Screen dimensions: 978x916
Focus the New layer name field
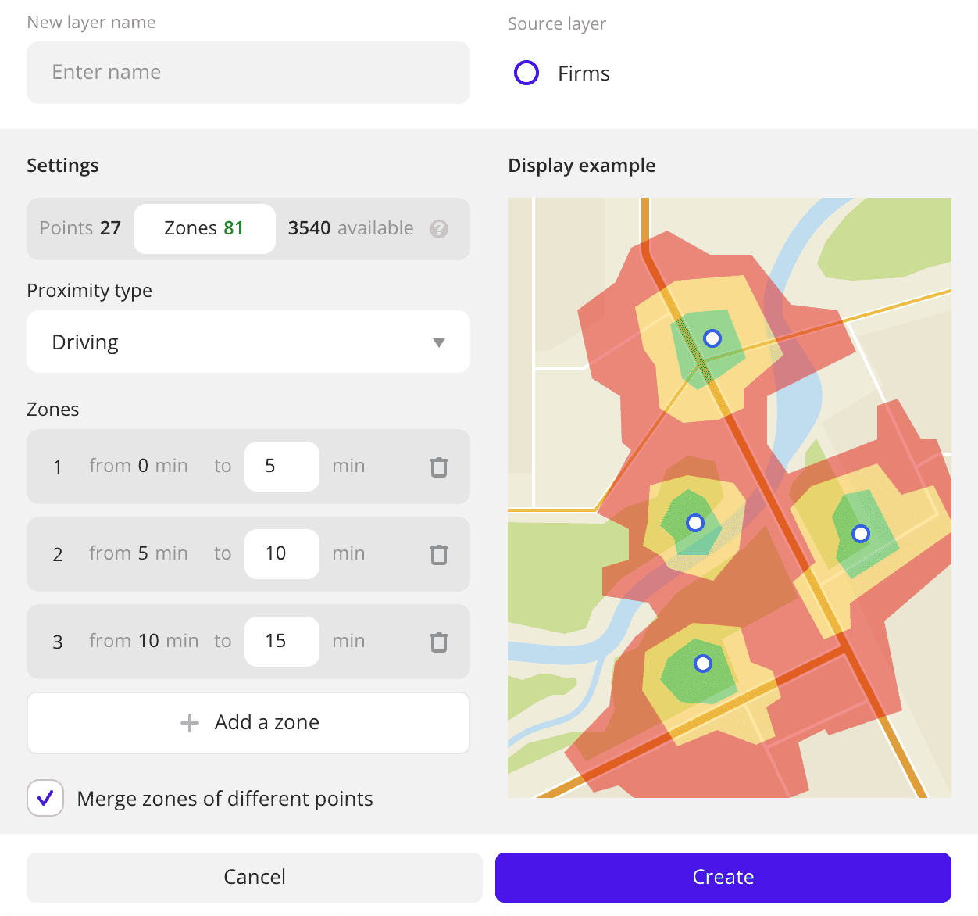click(x=248, y=73)
